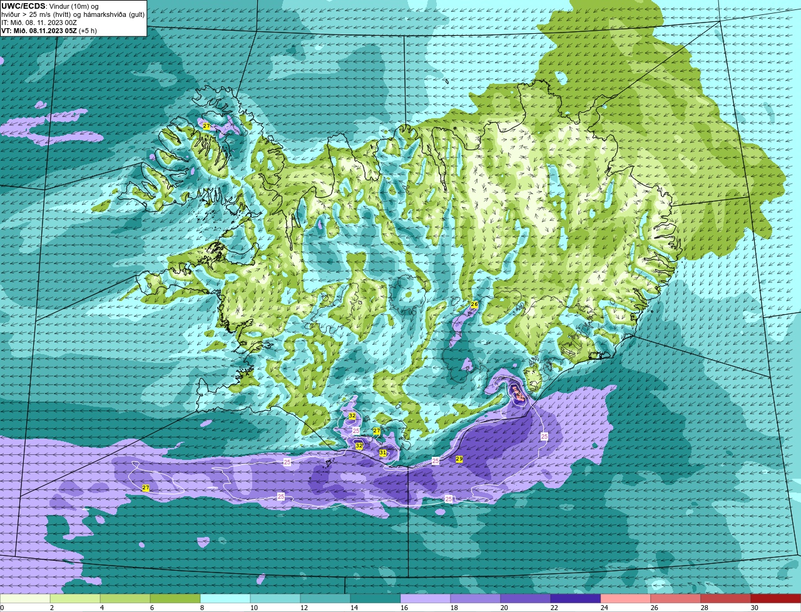This screenshot has height=612, width=801.
Task: Select the light pink 24–26 m/s legend swatch
Action: coord(626,599)
